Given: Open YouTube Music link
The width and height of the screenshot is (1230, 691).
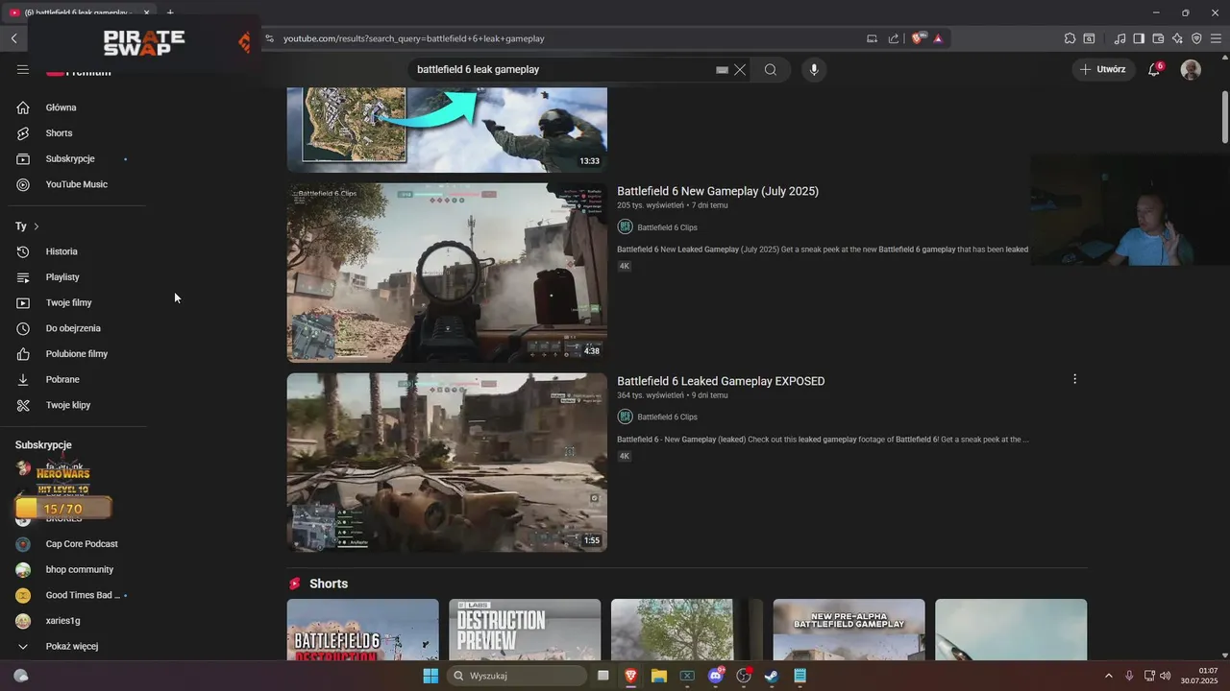Looking at the screenshot, I should pyautogui.click(x=77, y=184).
